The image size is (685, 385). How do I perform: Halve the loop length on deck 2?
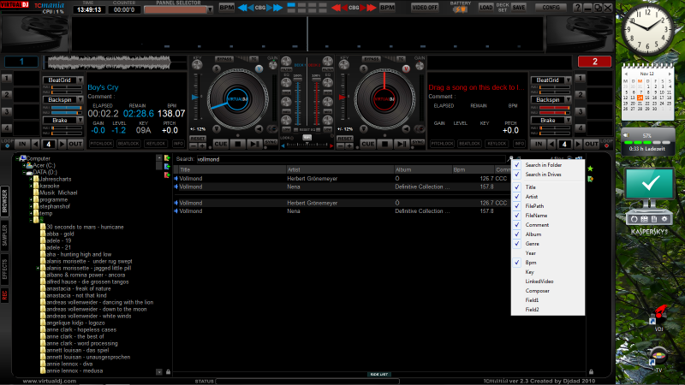[x=551, y=144]
